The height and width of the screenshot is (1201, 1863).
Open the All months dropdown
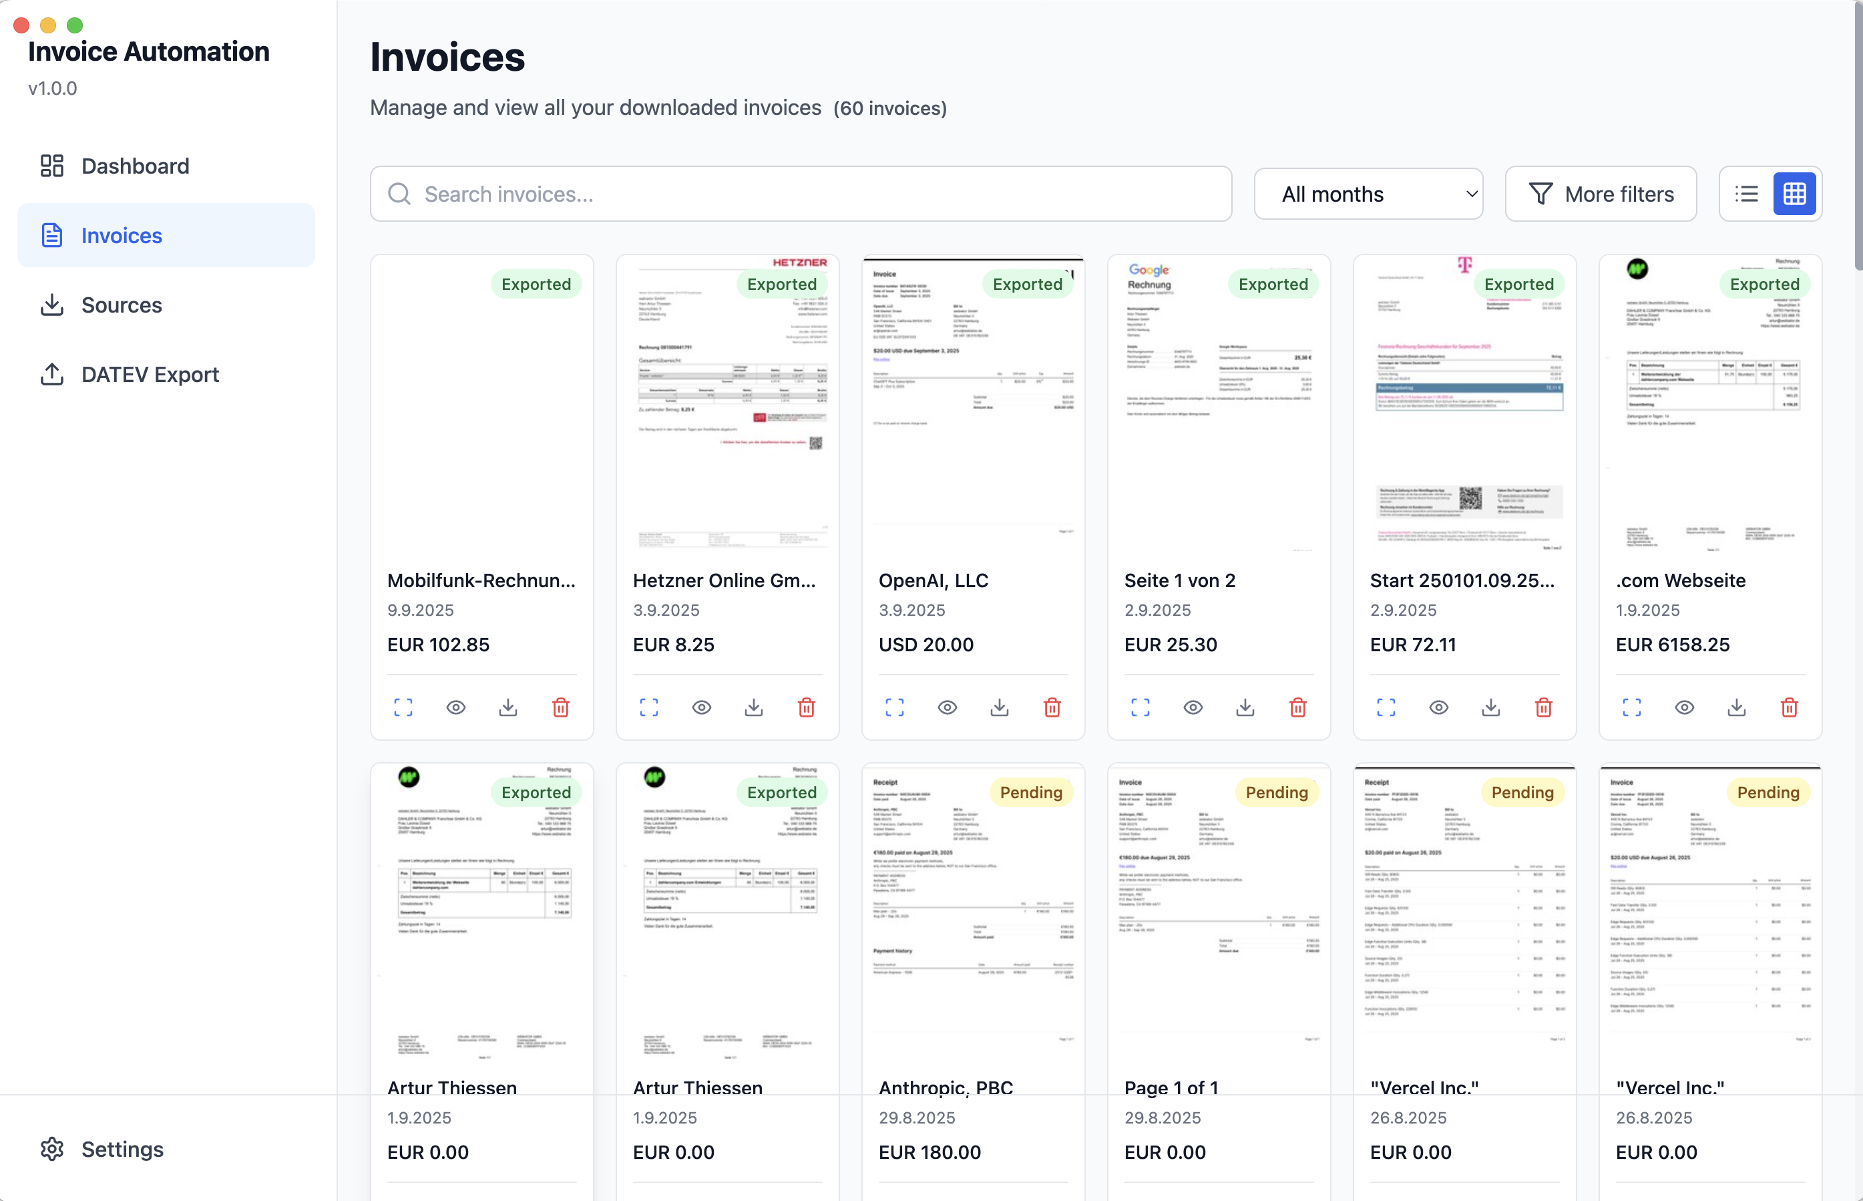coord(1368,194)
